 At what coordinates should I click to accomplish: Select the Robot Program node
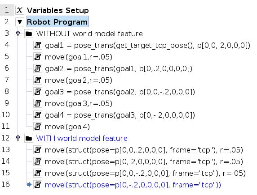pyautogui.click(x=58, y=22)
